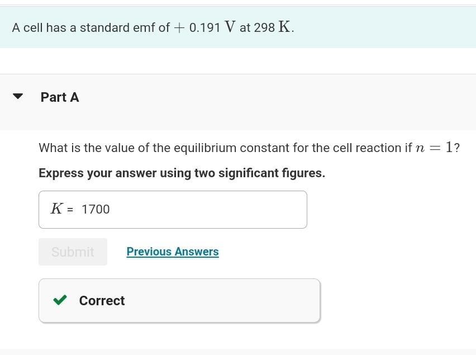Select the problem statement banner
The image size is (476, 355).
[238, 27]
